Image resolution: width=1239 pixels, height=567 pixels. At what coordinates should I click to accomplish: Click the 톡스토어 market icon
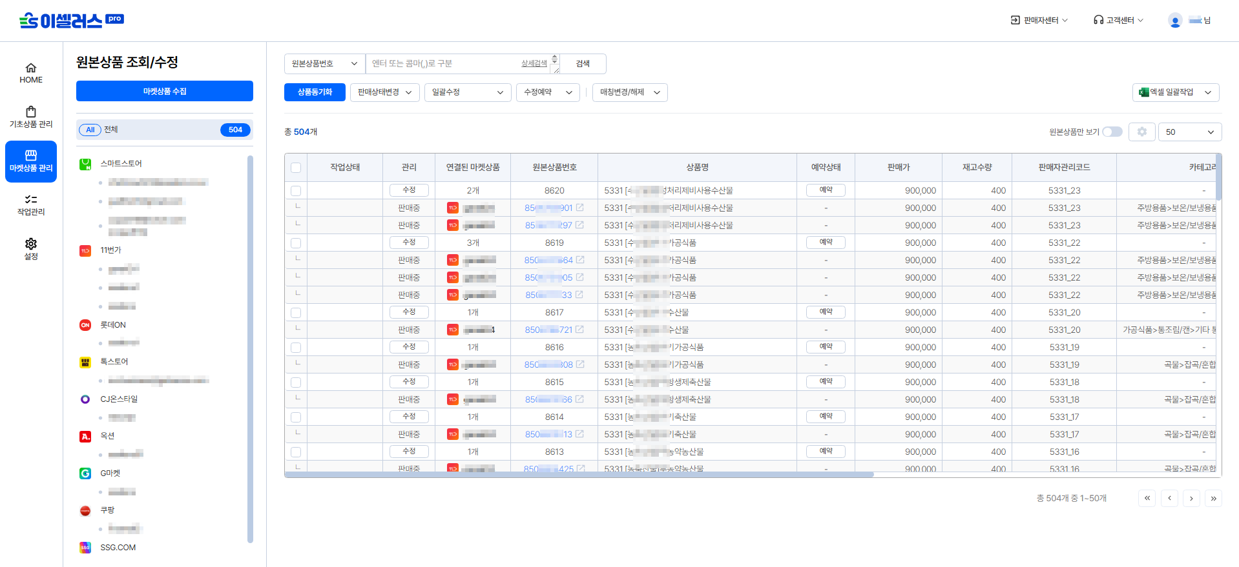click(85, 362)
